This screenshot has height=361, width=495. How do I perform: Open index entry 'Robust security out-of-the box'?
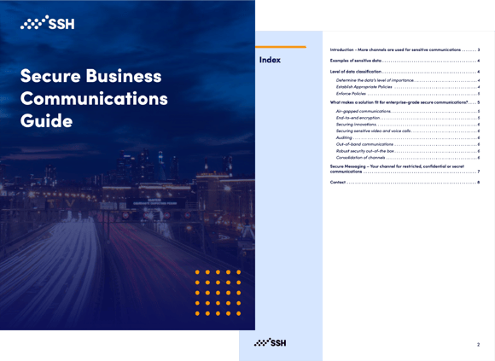(408, 151)
